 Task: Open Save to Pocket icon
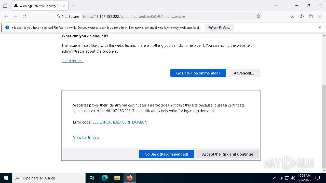tap(292, 17)
